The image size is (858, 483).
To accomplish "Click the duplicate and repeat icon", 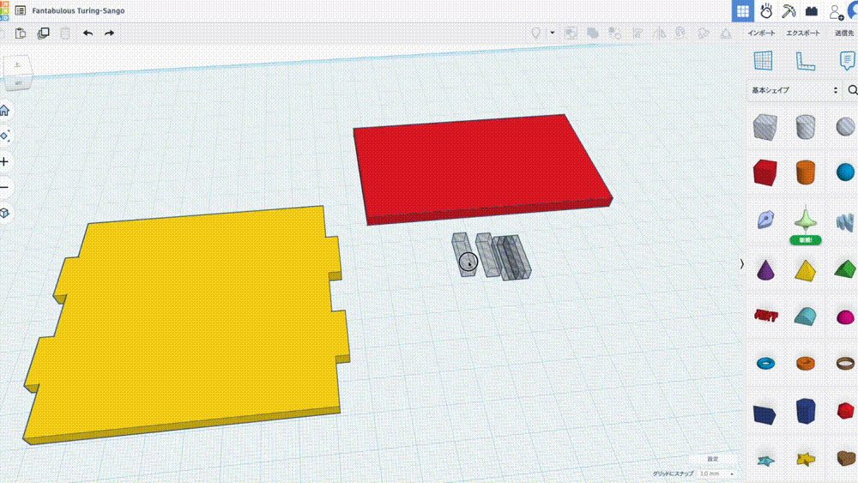I will [43, 33].
